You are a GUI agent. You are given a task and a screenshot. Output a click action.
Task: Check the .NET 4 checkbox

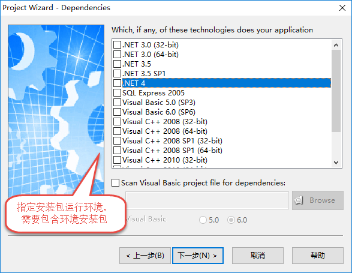pos(117,83)
